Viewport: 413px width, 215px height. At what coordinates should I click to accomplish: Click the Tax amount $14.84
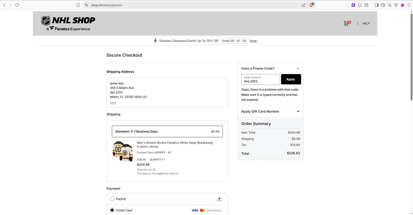tap(295, 145)
